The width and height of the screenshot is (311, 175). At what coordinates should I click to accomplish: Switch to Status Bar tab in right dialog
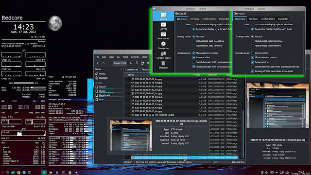coord(283,19)
